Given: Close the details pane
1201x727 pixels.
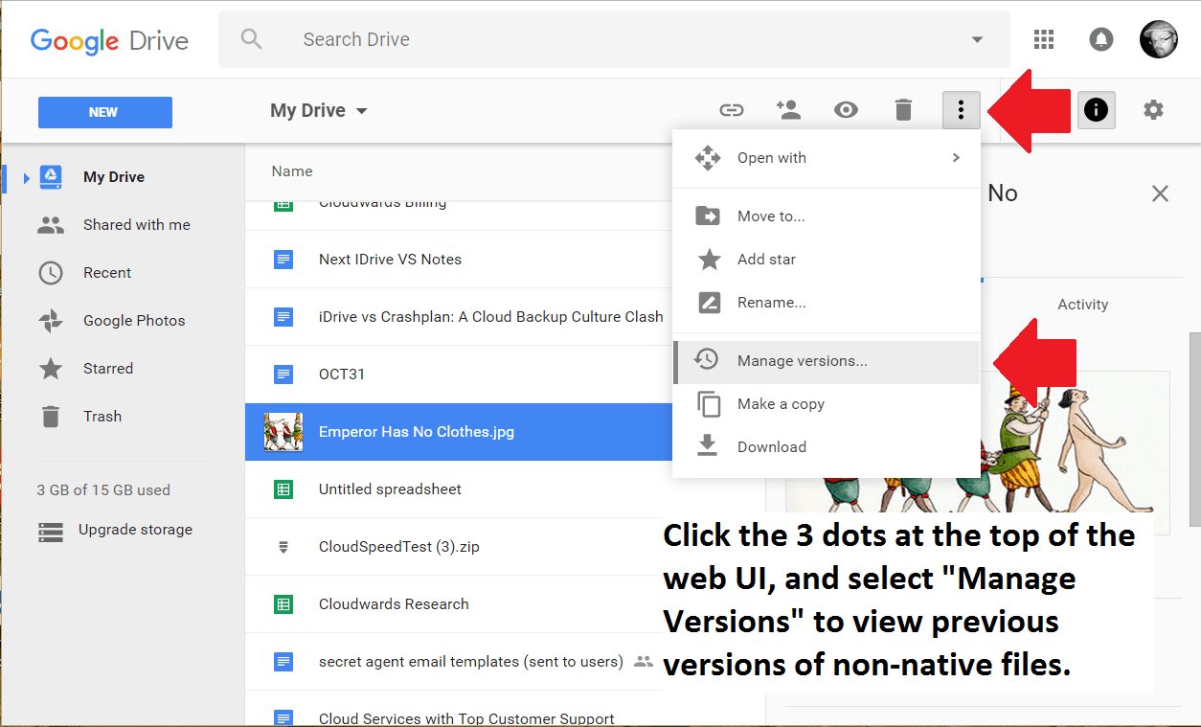Looking at the screenshot, I should pyautogui.click(x=1160, y=194).
